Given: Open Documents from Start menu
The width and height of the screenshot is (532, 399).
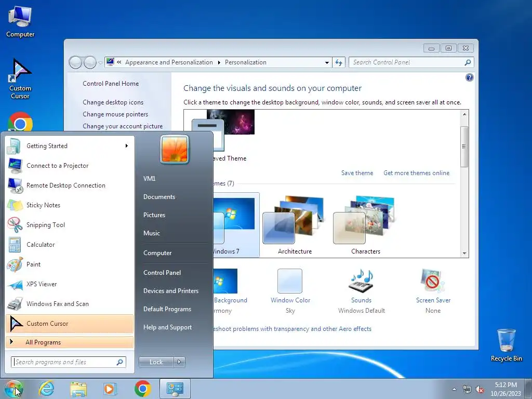Looking at the screenshot, I should (159, 197).
